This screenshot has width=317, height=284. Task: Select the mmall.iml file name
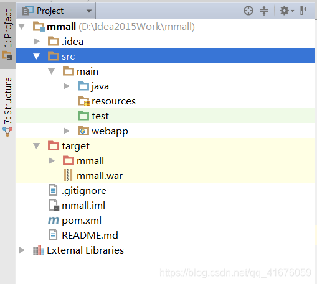pos(83,206)
